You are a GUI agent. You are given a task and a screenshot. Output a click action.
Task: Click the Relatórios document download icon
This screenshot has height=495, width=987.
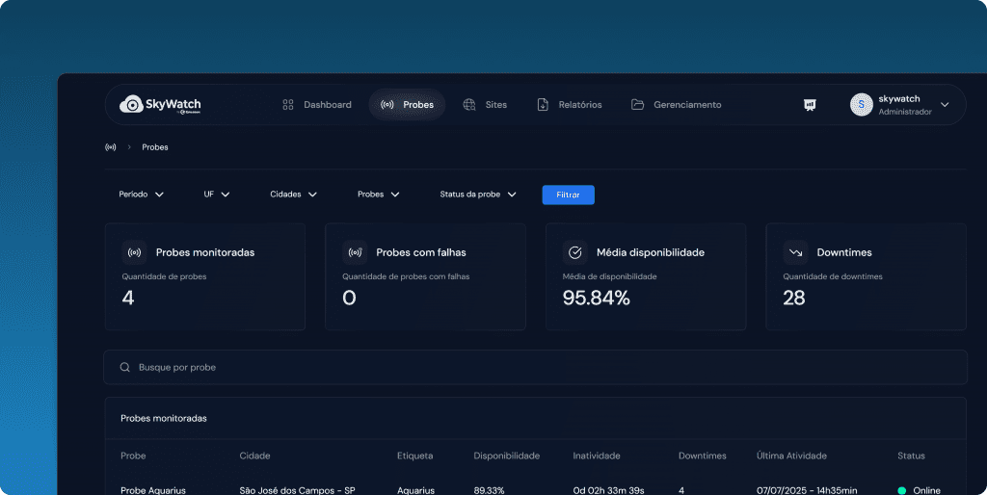click(x=543, y=104)
